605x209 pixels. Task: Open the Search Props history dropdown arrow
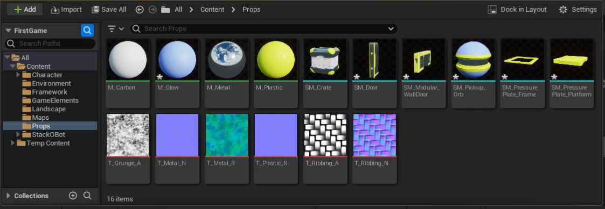391,28
